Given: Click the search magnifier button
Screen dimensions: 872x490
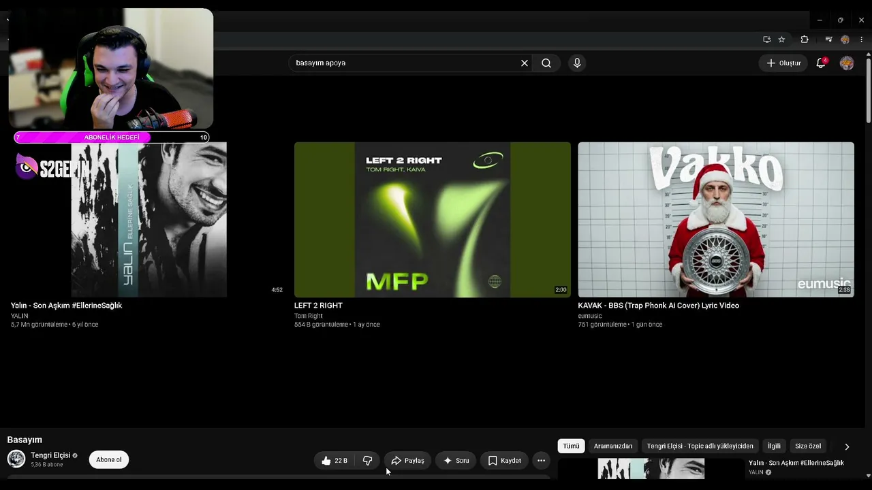Looking at the screenshot, I should 546,63.
